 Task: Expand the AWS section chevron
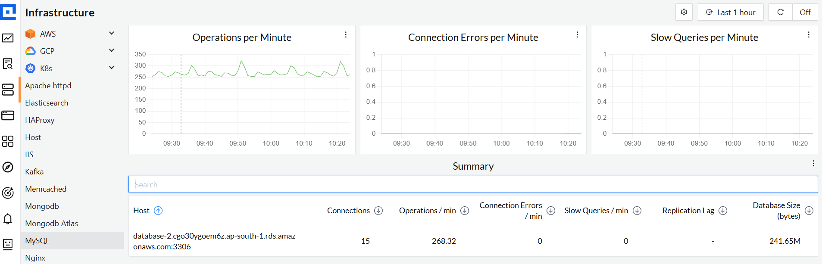[x=112, y=33]
